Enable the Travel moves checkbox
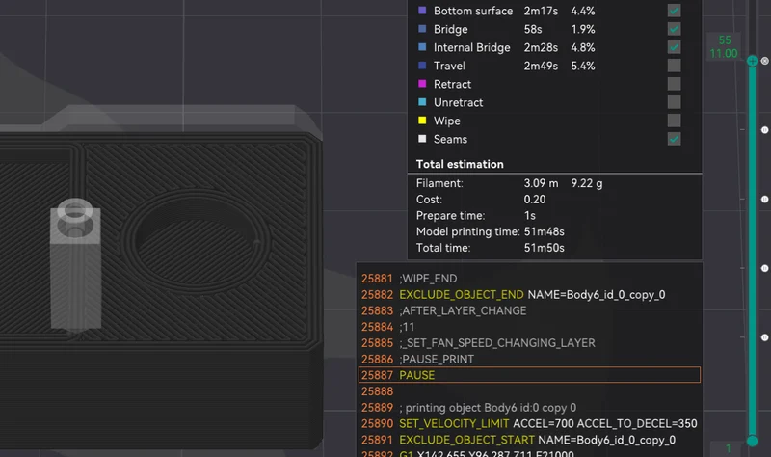The width and height of the screenshot is (771, 457). coord(674,66)
